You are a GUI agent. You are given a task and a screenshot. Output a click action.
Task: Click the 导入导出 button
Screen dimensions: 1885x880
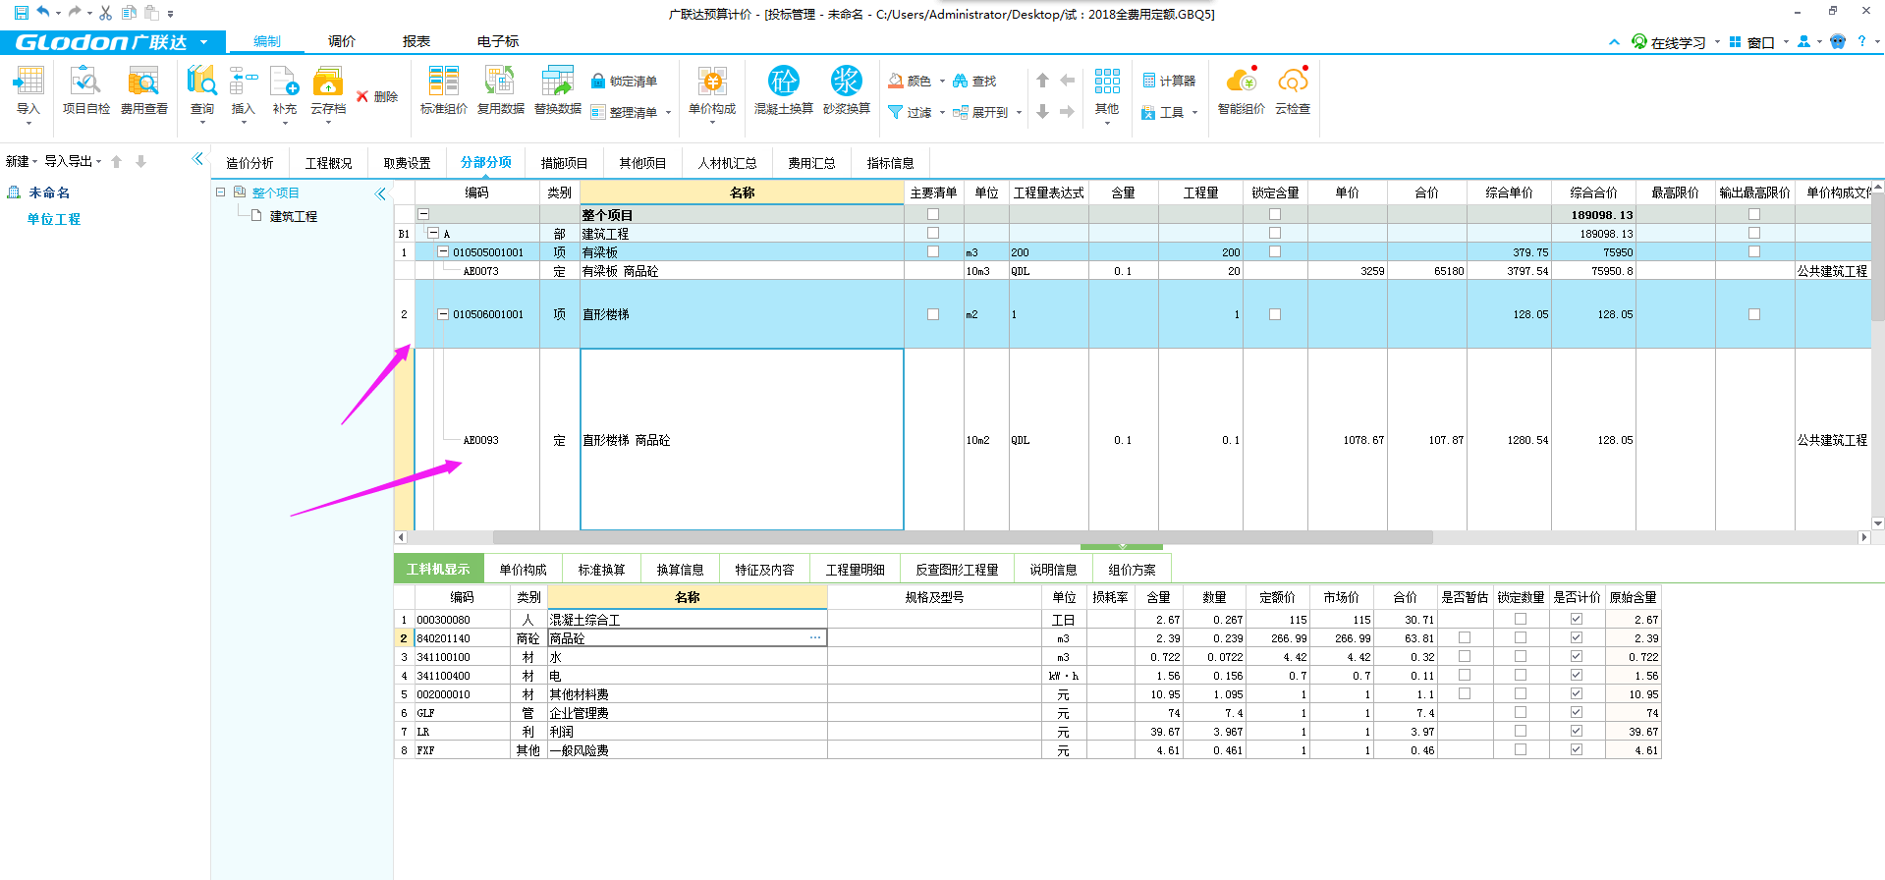coord(73,161)
